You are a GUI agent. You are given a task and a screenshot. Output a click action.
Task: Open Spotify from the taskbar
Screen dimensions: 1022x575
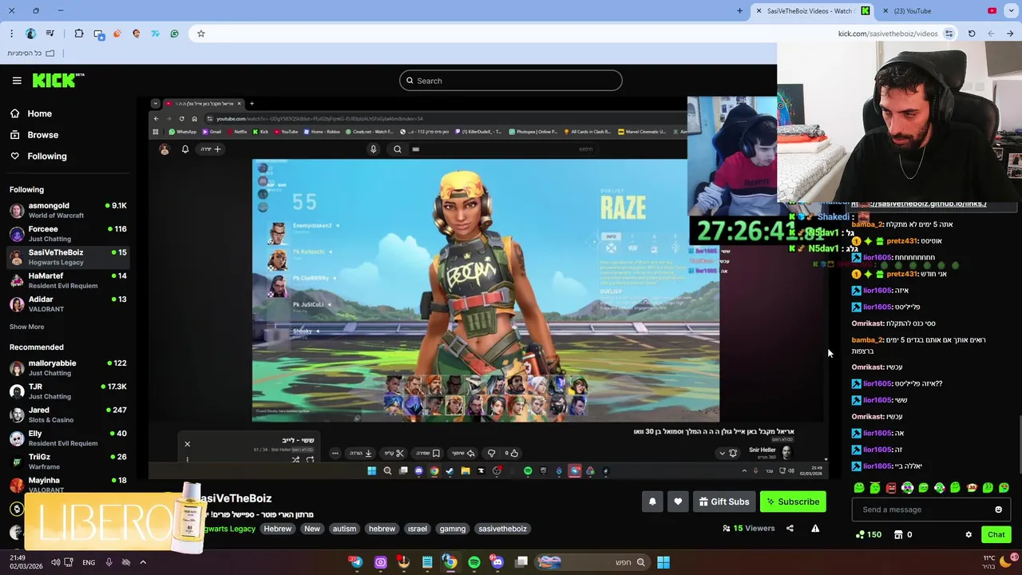point(474,562)
